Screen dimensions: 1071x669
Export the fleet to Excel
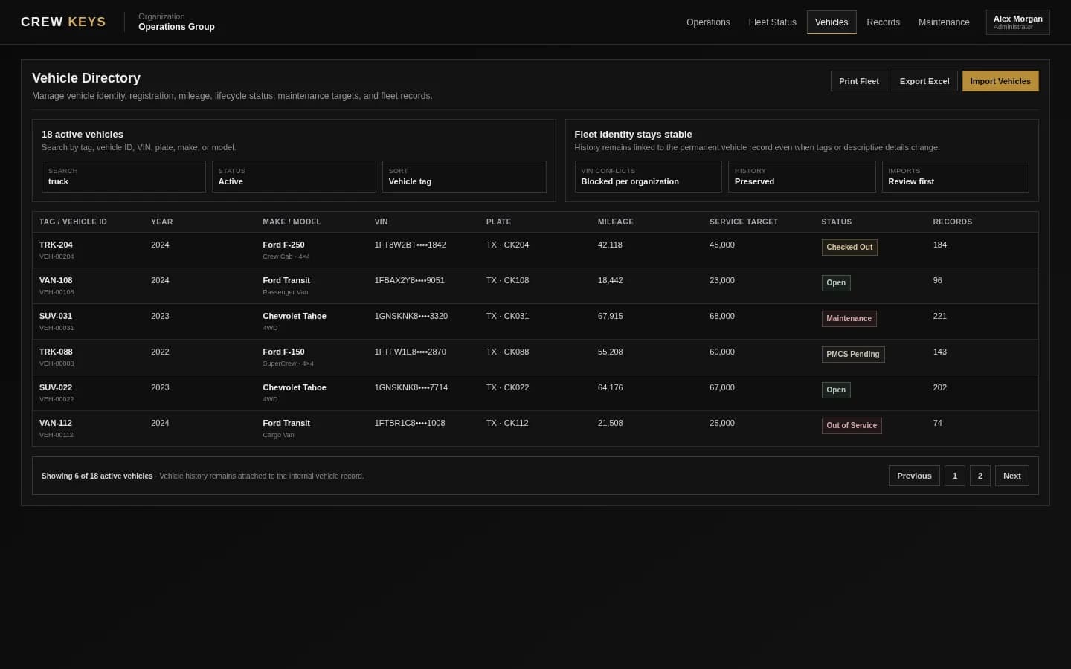pos(924,81)
